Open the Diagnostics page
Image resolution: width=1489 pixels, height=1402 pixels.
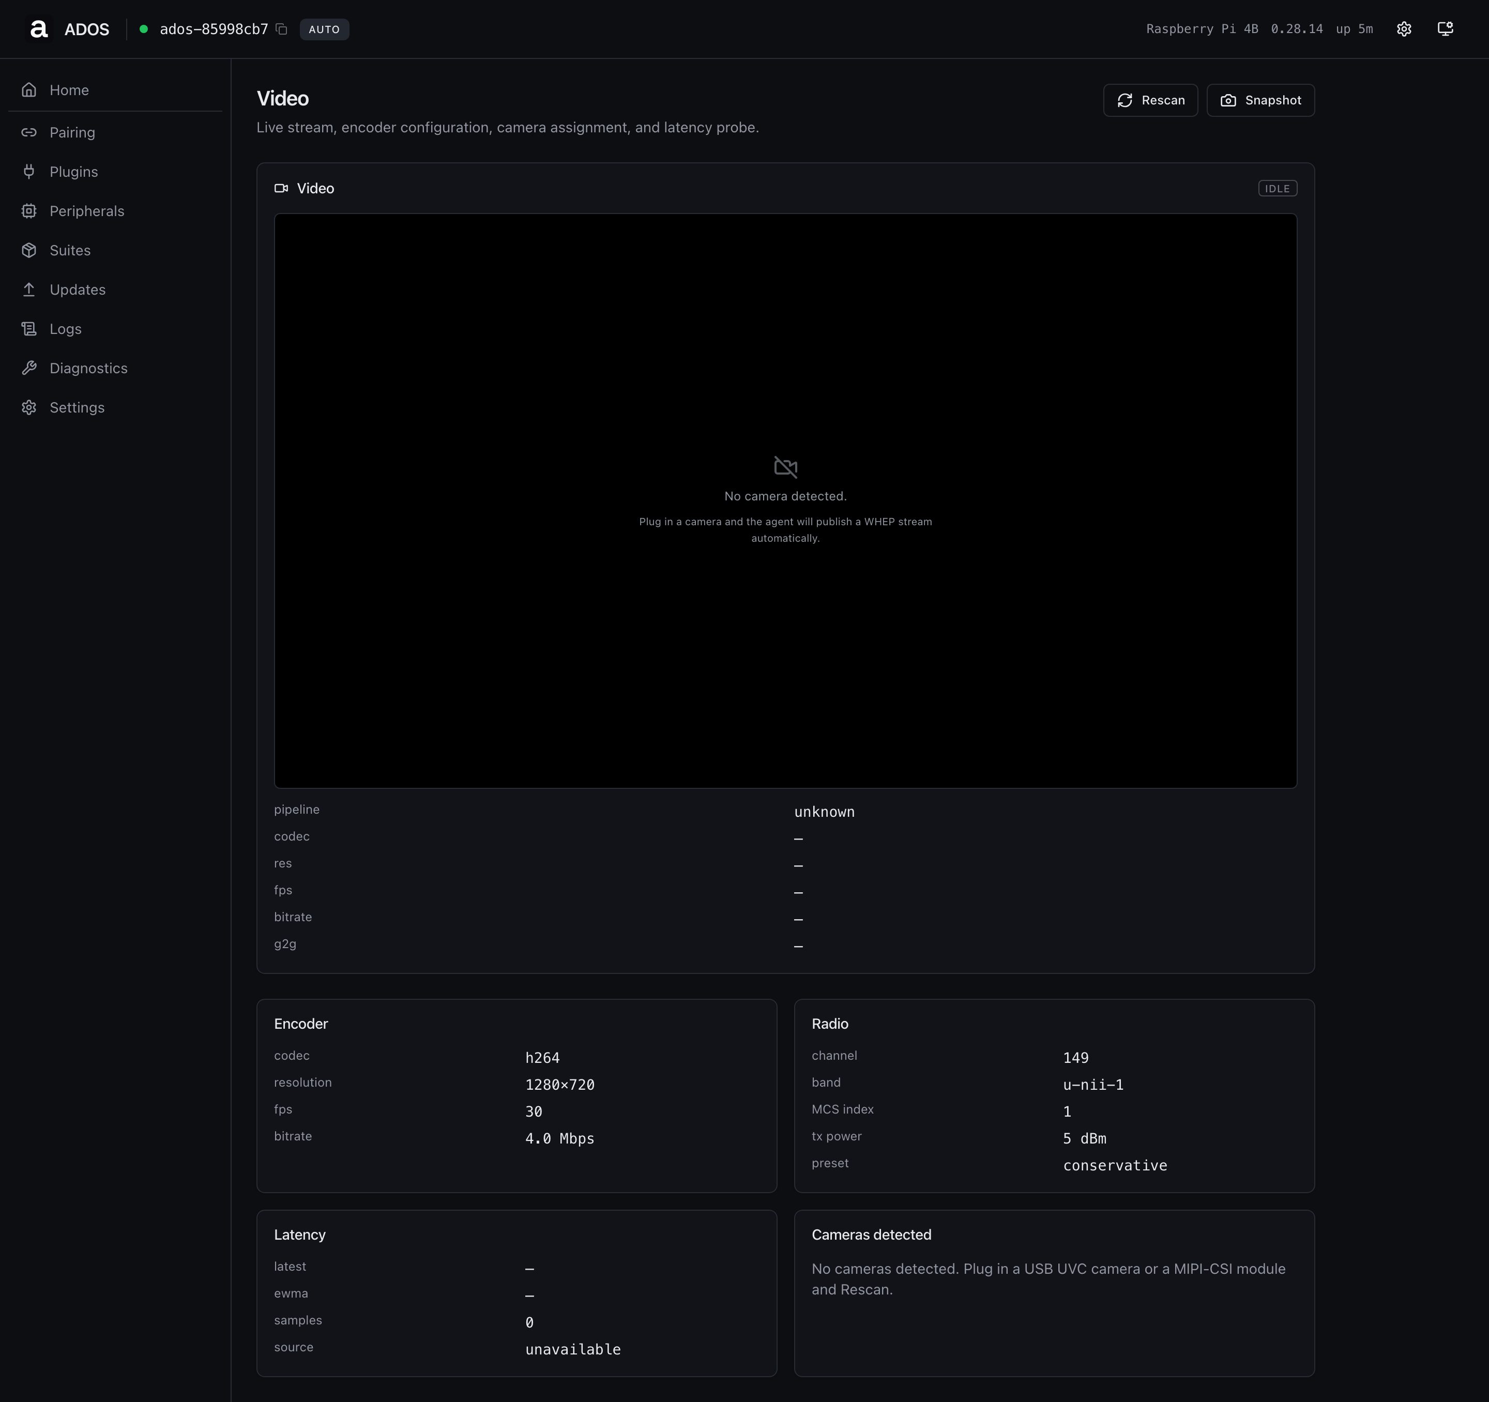coord(115,369)
